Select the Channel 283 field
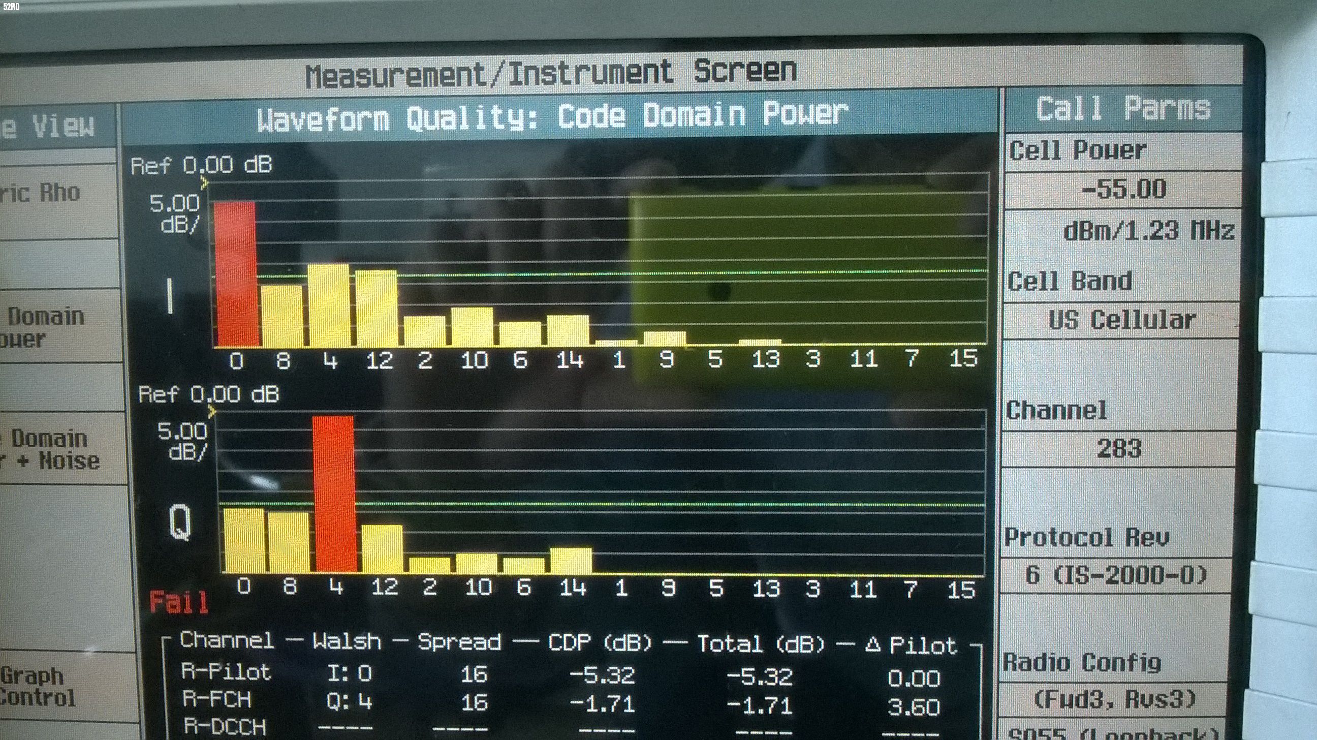Screen dimensions: 1317x740 (x=1118, y=449)
